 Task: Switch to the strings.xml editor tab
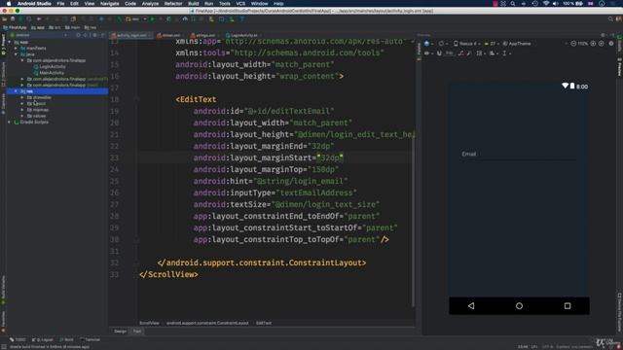coord(203,35)
